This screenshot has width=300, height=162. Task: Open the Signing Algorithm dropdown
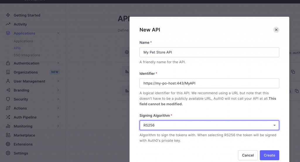click(x=209, y=125)
